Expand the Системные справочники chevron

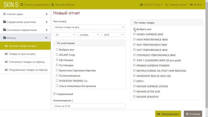click(x=46, y=30)
